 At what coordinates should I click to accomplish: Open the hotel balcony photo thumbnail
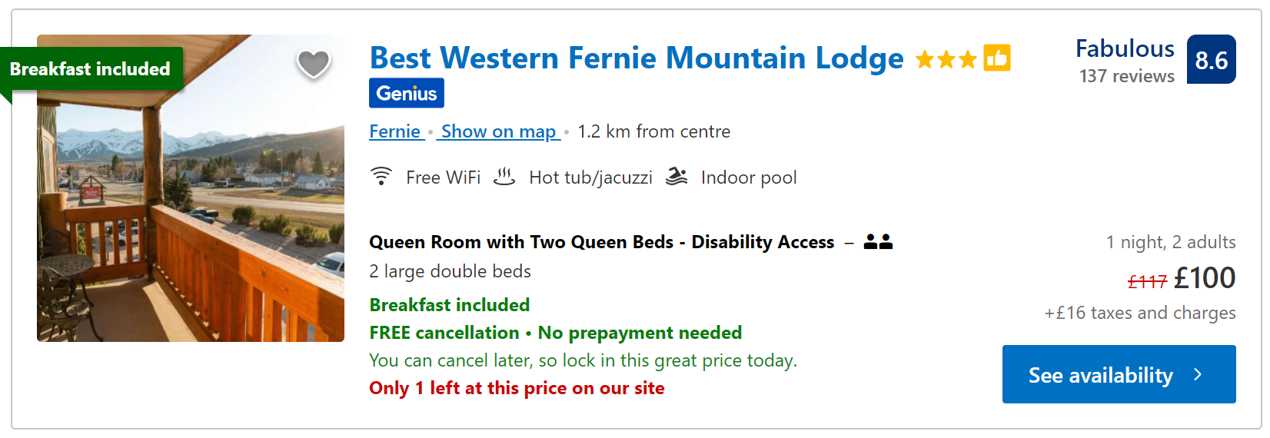click(x=191, y=188)
